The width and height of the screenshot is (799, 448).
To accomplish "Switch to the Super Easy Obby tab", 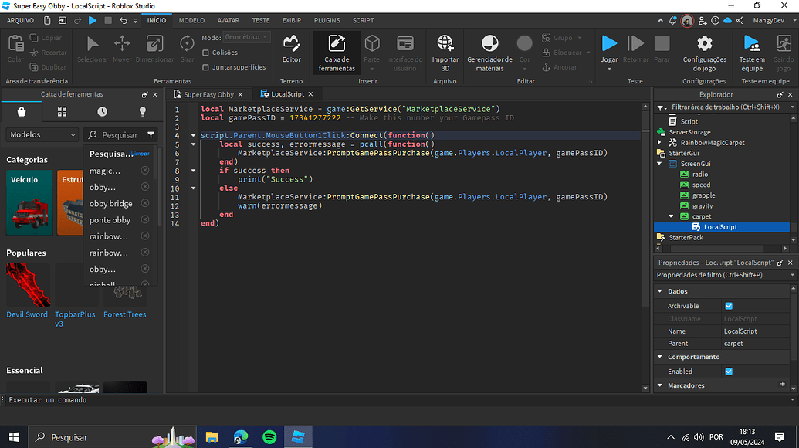I will coord(208,94).
